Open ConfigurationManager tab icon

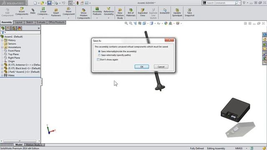pyautogui.click(x=14, y=28)
